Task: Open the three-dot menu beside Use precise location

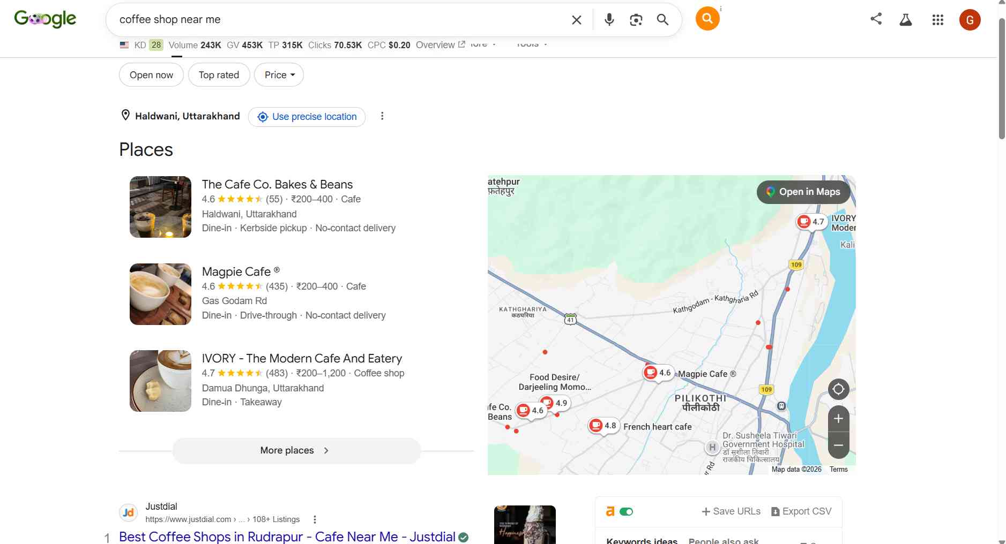Action: click(382, 116)
